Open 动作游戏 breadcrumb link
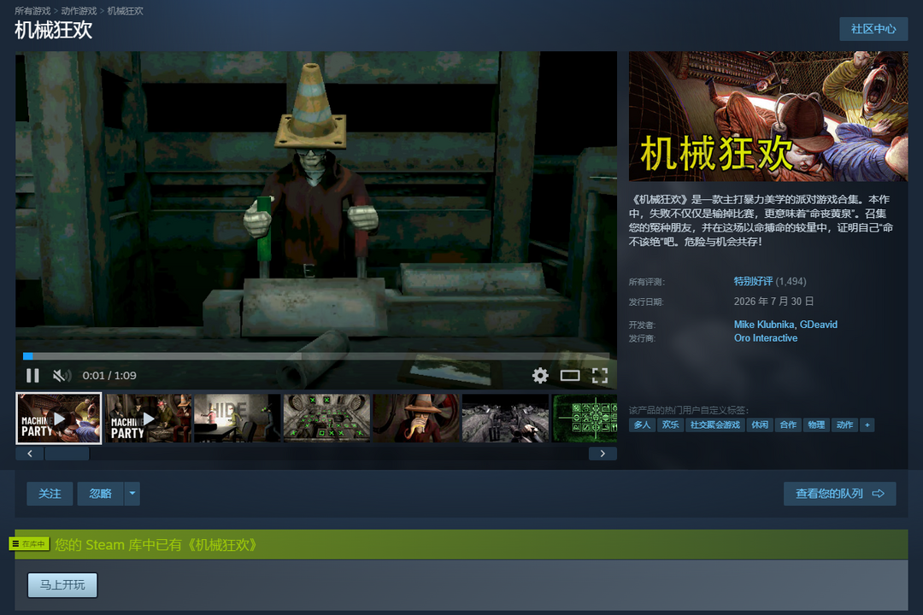 (79, 10)
